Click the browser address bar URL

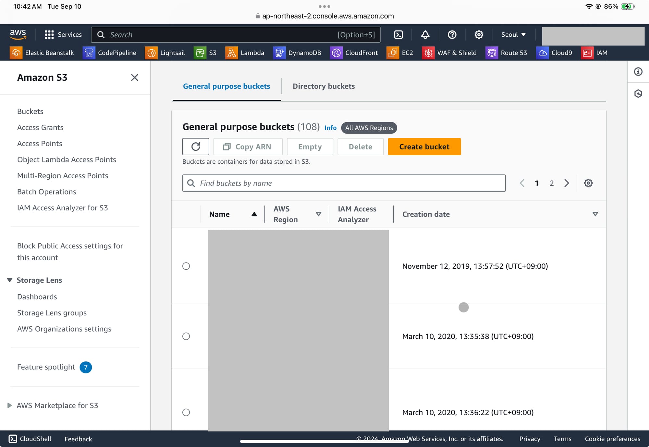tap(328, 16)
